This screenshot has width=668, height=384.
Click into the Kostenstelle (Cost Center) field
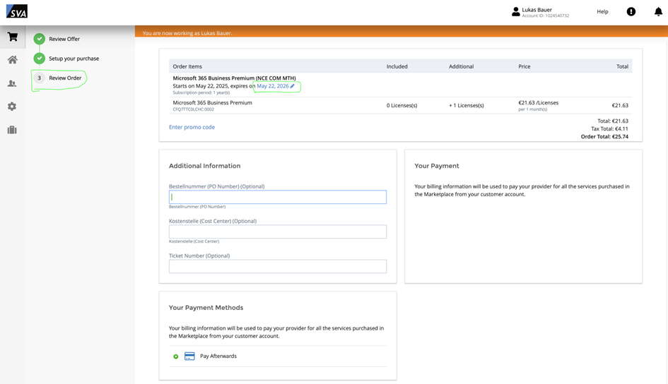click(277, 232)
